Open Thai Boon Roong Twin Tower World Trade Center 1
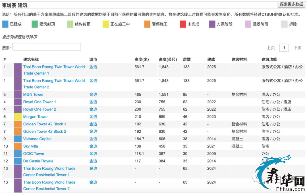Image resolution: width=307 pixels, height=193 pixels. click(x=54, y=70)
